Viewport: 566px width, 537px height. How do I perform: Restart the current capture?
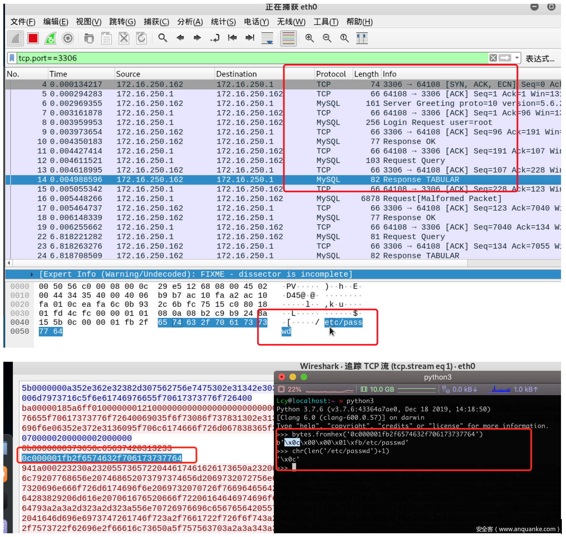tap(50, 38)
